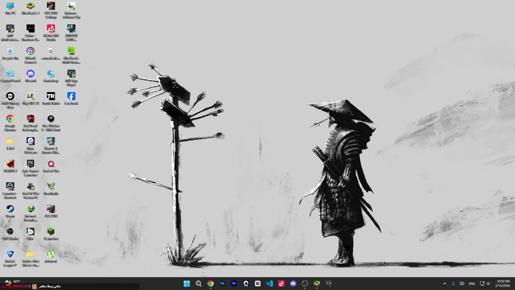Select the BlueStacks Multi-Instance Manager icon
The image size is (515, 290).
71,56
